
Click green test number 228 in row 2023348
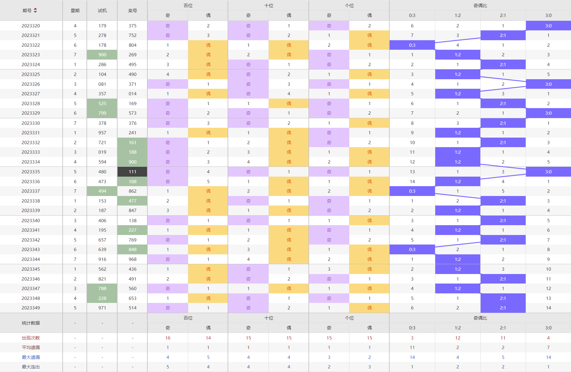[102, 298]
